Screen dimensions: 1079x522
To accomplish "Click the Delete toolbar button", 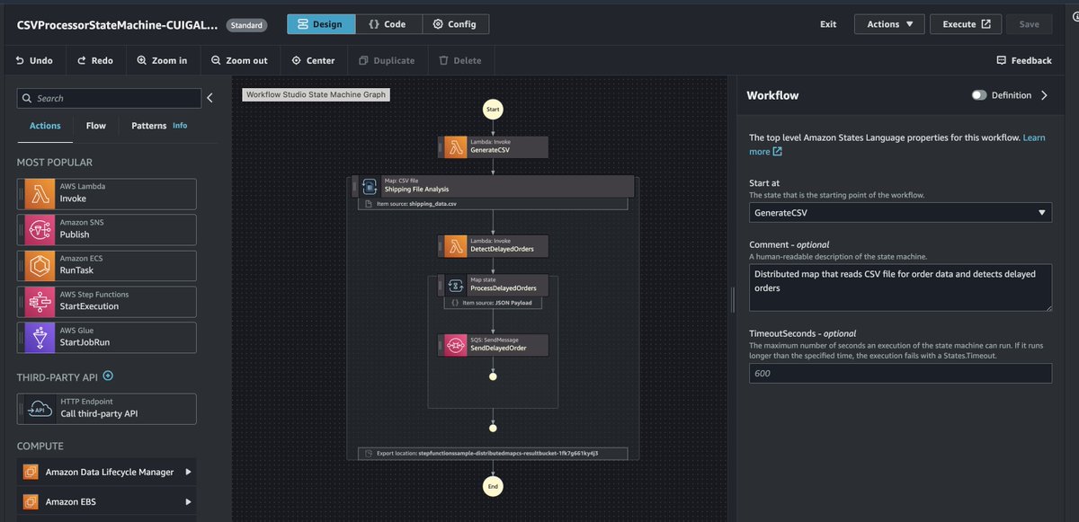I will coord(460,61).
